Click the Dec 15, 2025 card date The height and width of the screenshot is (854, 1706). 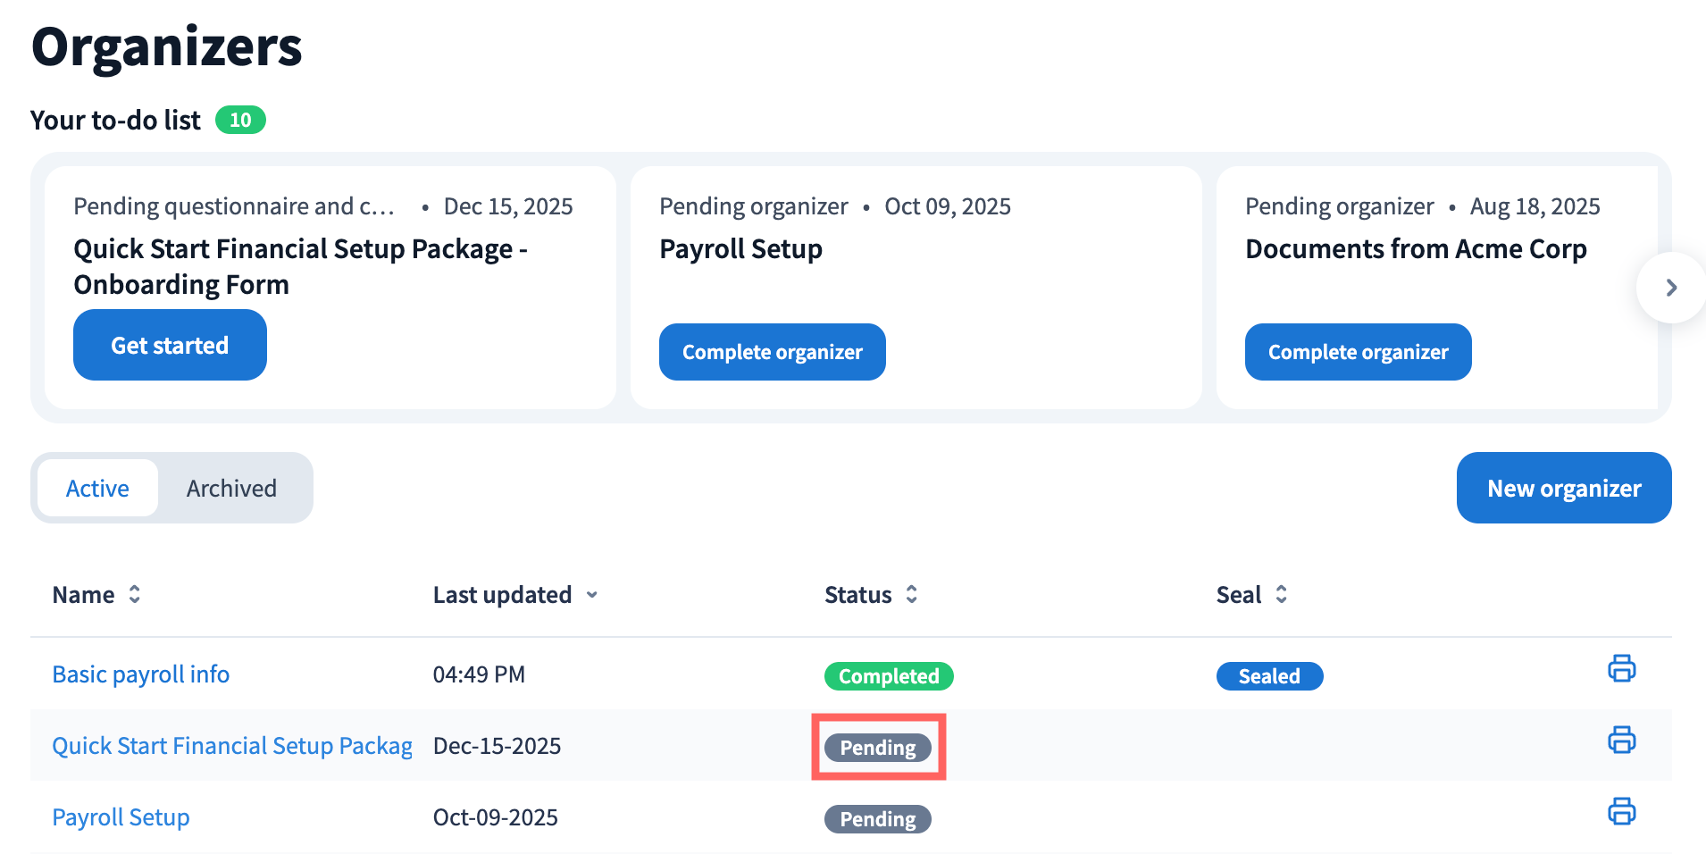[508, 206]
